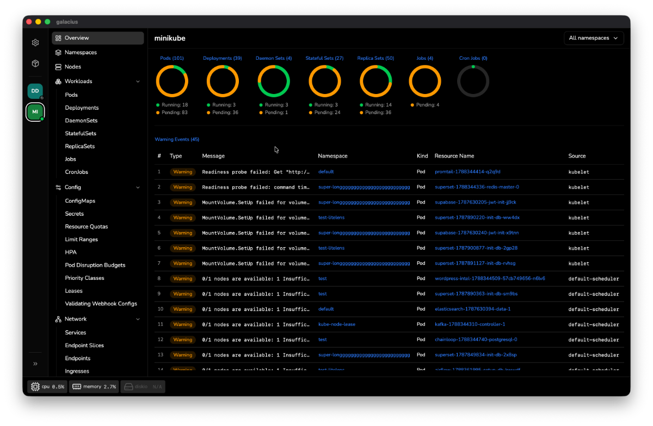The width and height of the screenshot is (653, 426).
Task: Open Endpoint Slices under Network
Action: point(84,346)
